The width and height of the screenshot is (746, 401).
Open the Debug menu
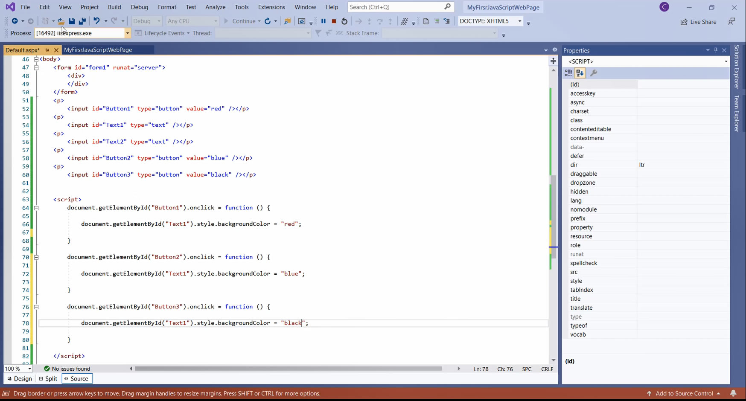tap(139, 7)
